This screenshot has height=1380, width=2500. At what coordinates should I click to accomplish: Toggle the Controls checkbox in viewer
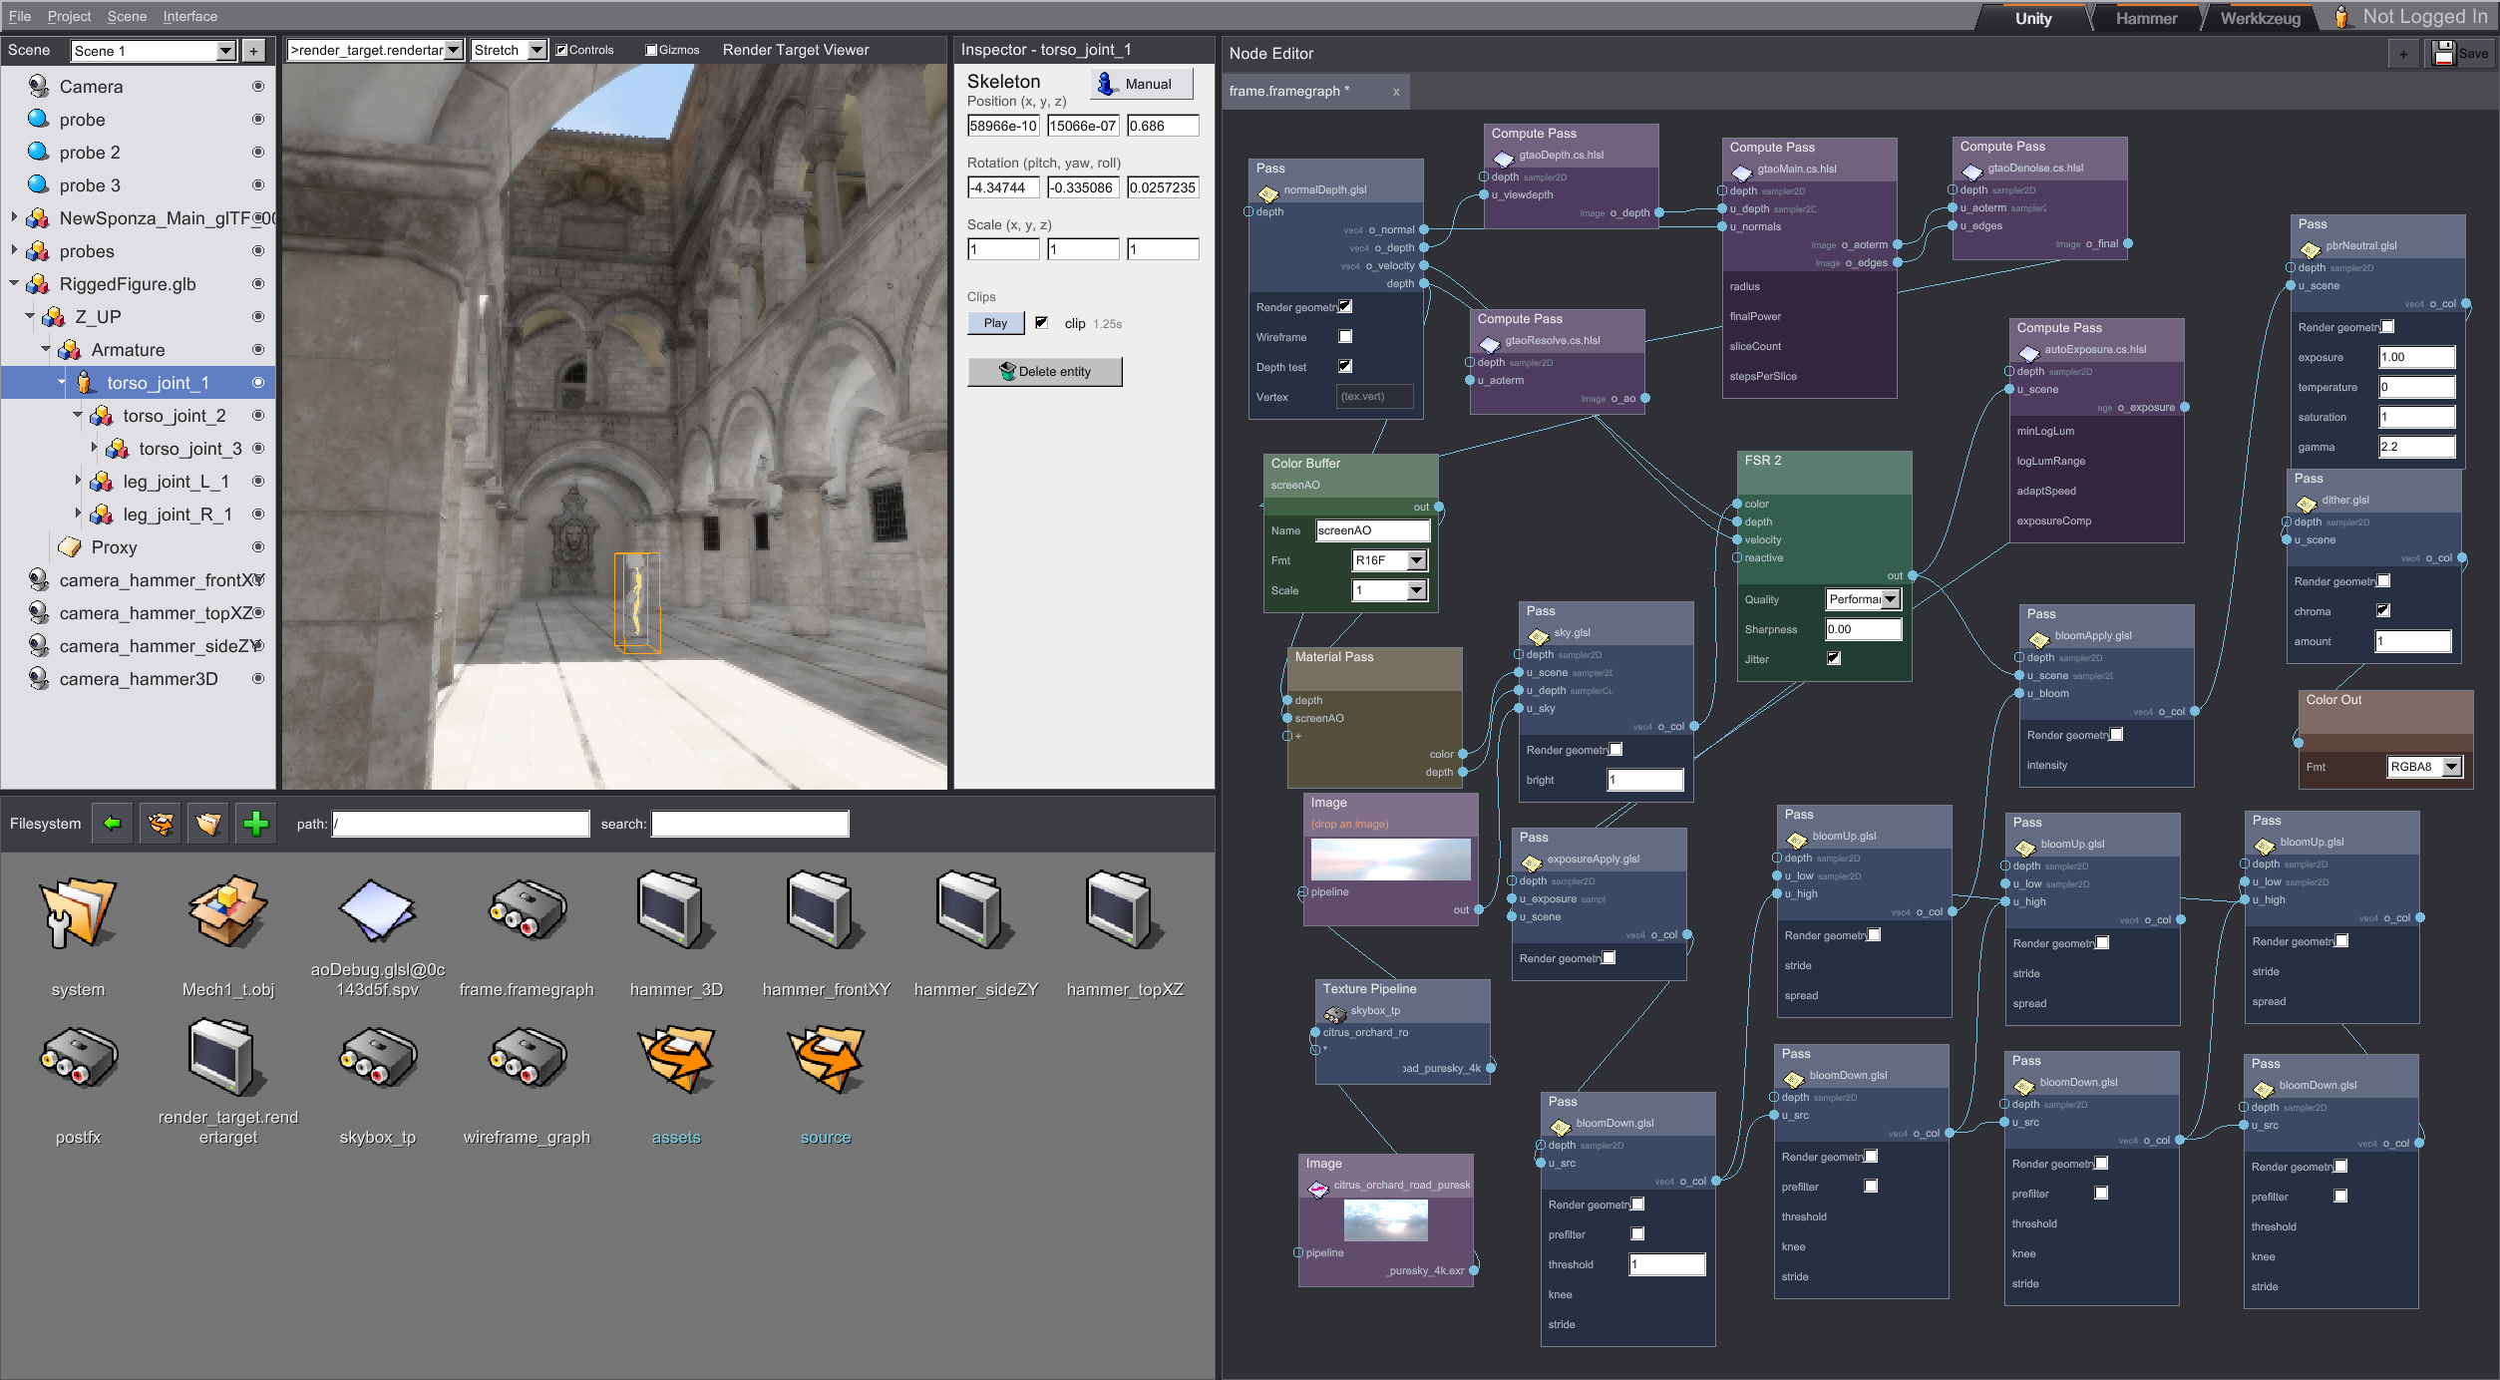click(561, 50)
